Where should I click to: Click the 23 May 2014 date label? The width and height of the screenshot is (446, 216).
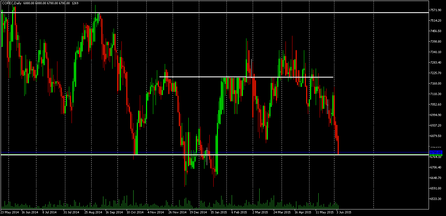[x=9, y=212]
